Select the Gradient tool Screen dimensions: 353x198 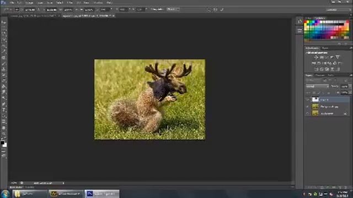click(4, 86)
